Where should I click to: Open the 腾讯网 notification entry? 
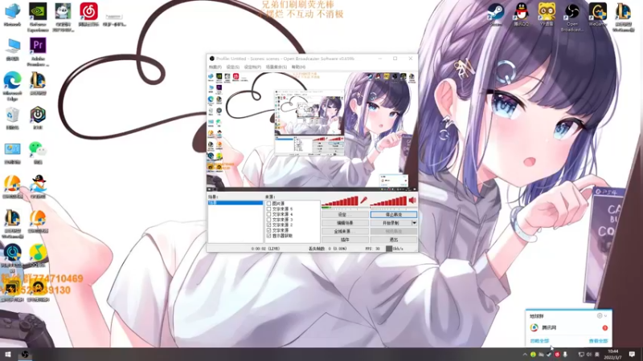568,327
